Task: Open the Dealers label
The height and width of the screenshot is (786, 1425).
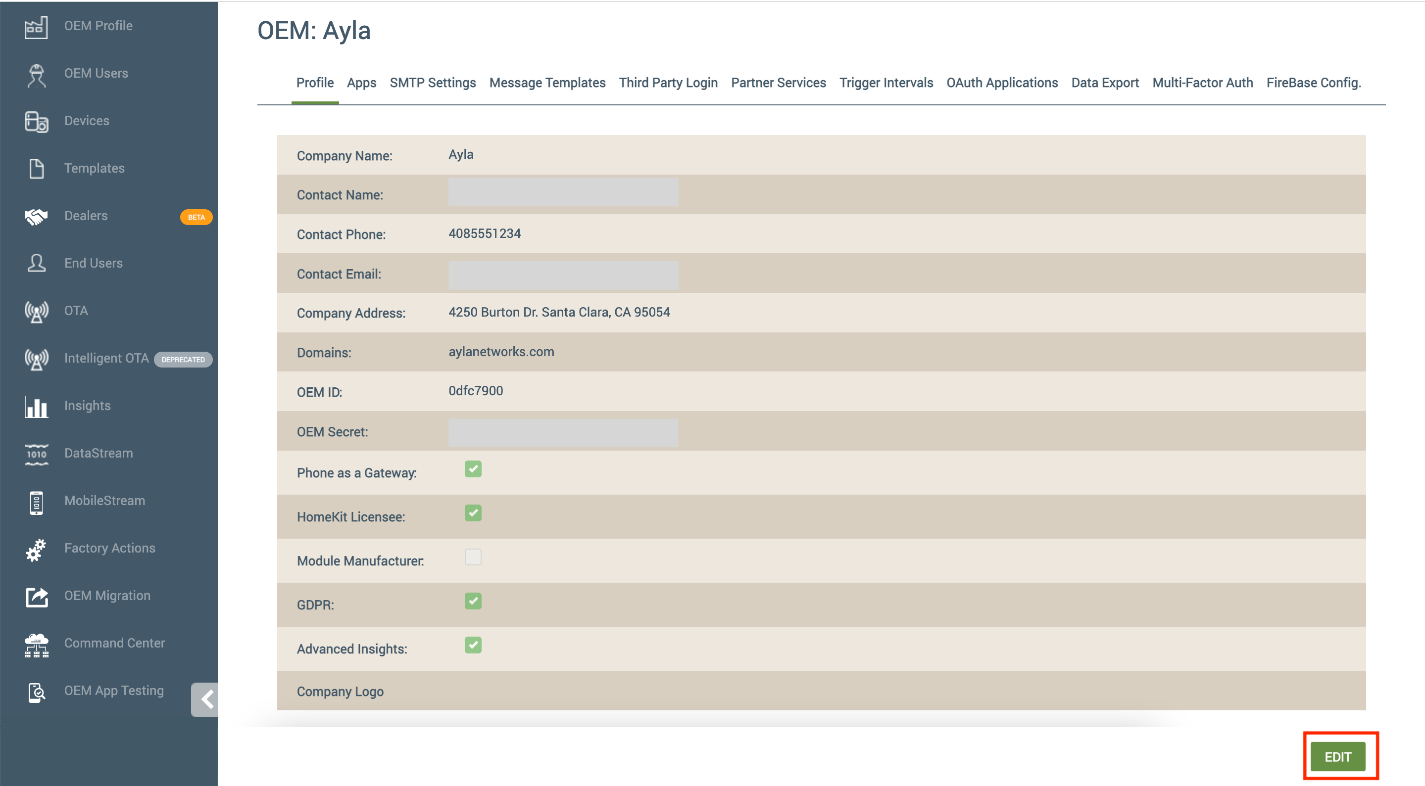Action: [86, 216]
